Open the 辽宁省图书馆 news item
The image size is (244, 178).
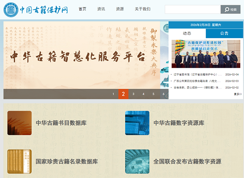pyautogui.click(x=197, y=75)
